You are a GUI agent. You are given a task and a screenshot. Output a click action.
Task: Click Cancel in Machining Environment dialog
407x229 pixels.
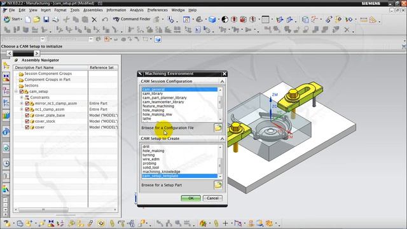212,198
